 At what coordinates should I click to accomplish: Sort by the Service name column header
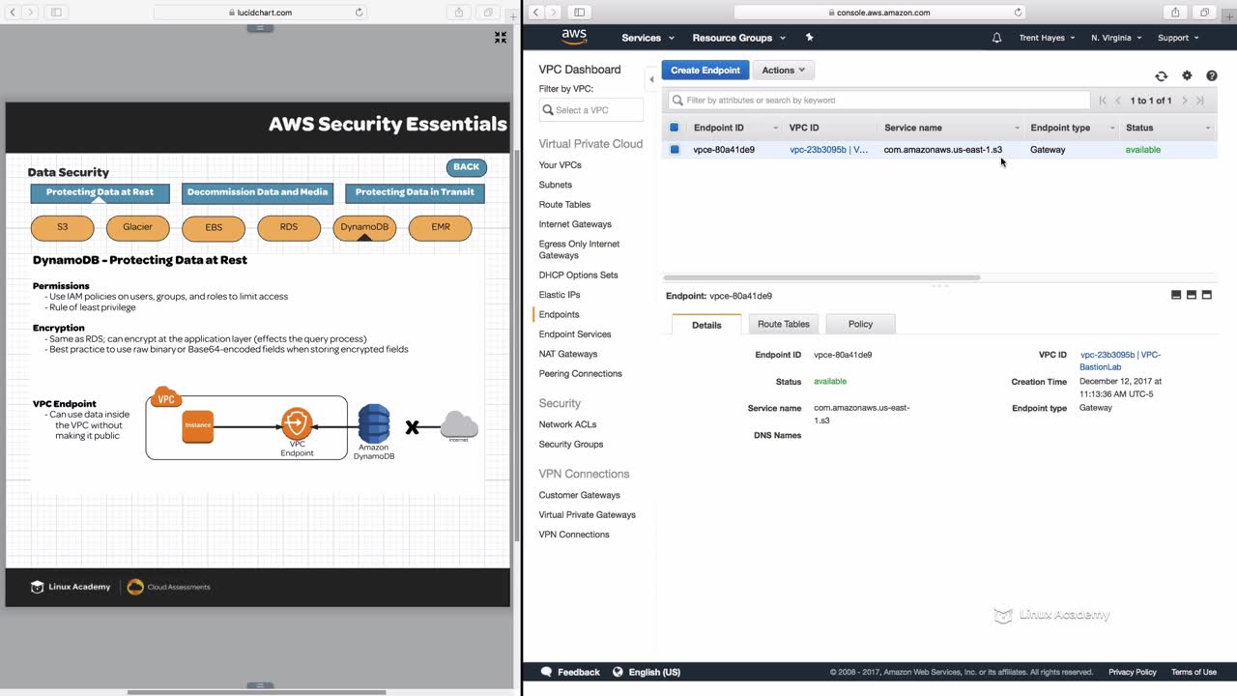[x=951, y=128]
